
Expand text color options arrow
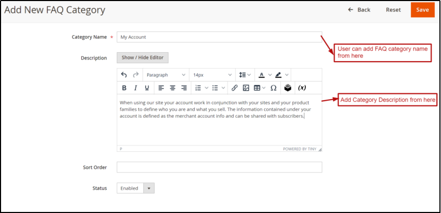coord(270,75)
